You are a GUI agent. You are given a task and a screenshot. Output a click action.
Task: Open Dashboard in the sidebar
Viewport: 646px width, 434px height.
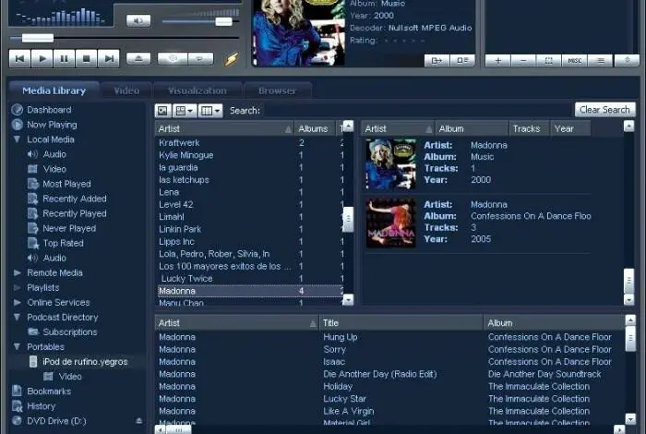(49, 110)
